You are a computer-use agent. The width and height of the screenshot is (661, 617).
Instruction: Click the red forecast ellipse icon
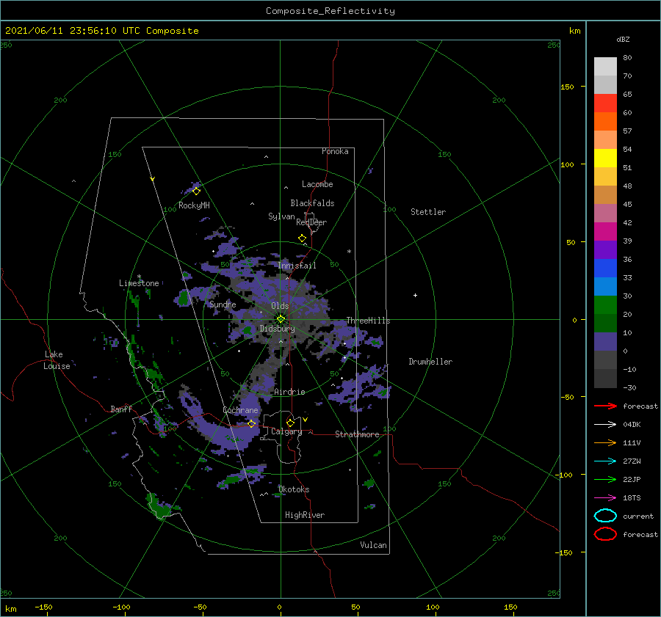(x=605, y=534)
